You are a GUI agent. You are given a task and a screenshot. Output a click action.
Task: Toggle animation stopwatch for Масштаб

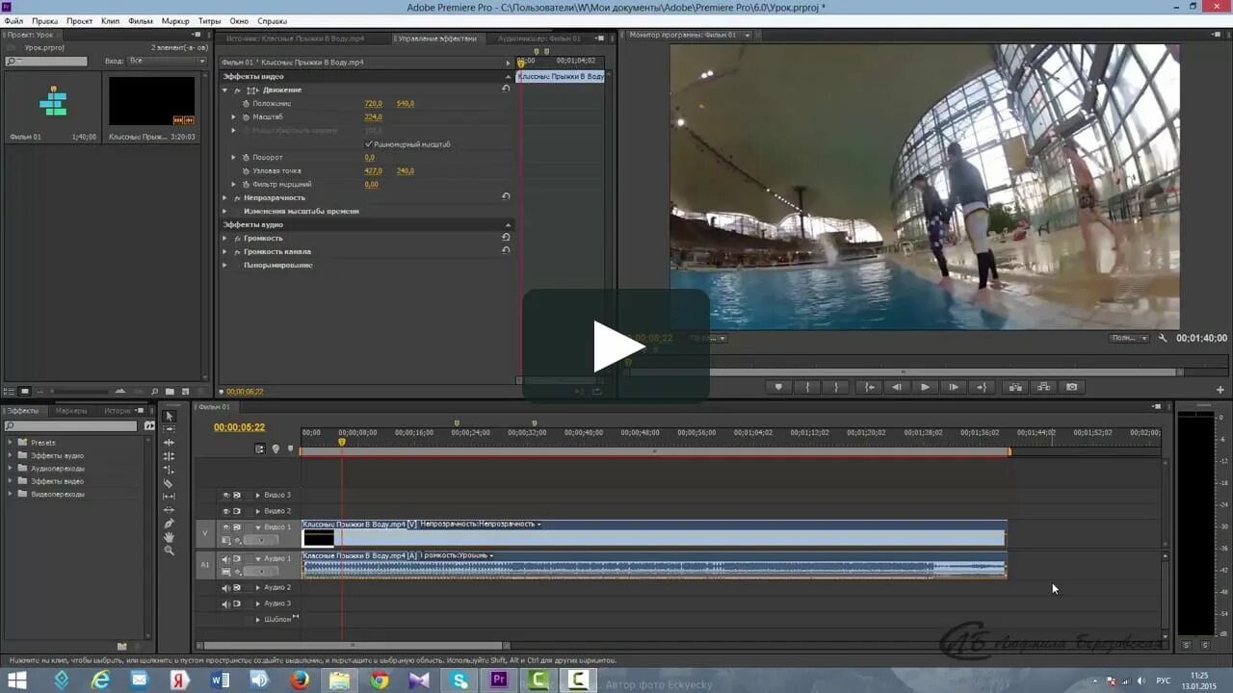(246, 116)
